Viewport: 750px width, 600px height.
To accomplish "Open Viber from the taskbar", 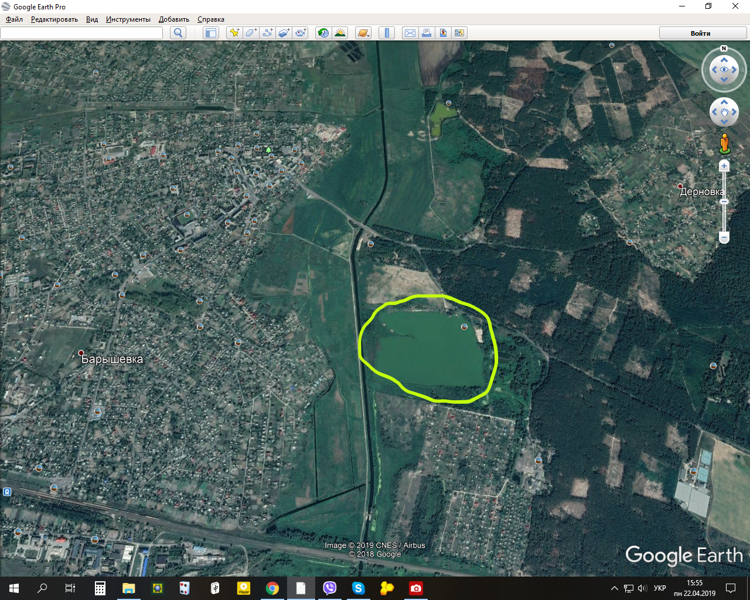I will click(330, 588).
